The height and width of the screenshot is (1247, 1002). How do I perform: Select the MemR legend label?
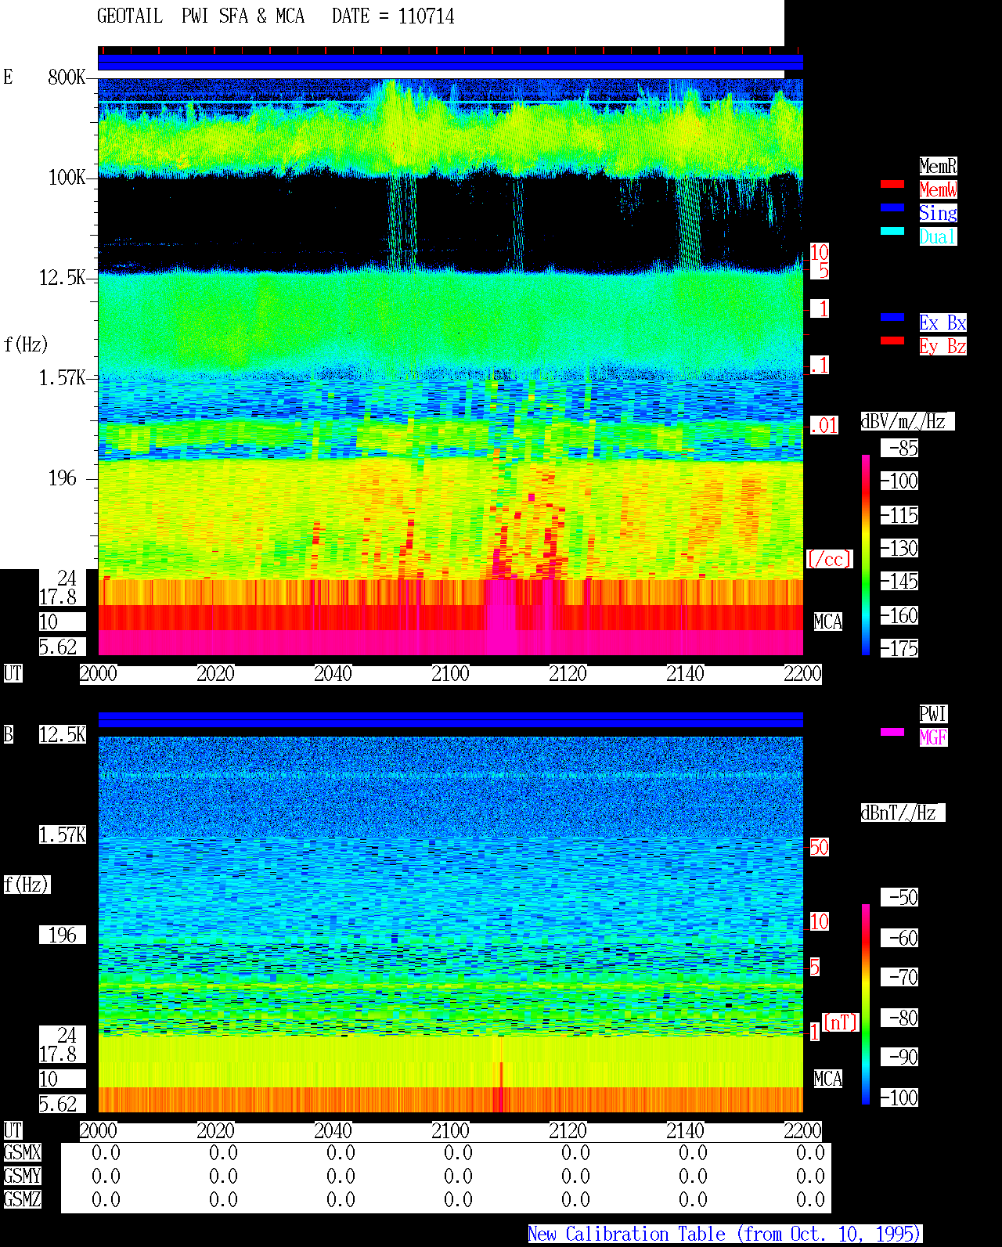click(938, 166)
